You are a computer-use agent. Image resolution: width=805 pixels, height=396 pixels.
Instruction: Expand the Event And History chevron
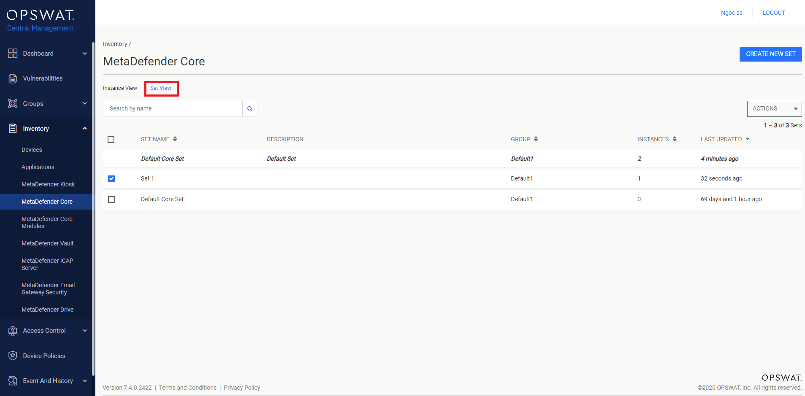tap(85, 381)
